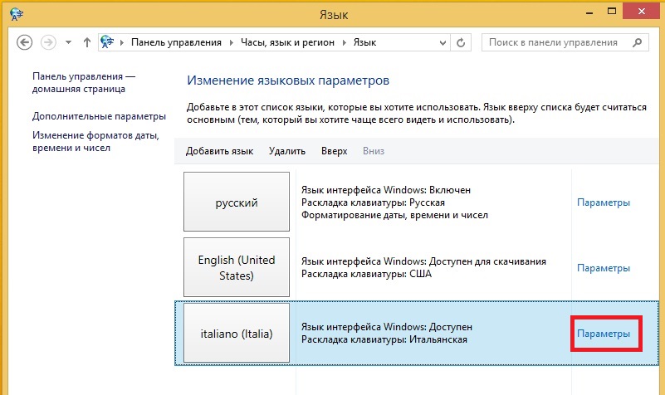The width and height of the screenshot is (665, 395).
Task: Click the search magnifier icon
Action: pos(637,42)
